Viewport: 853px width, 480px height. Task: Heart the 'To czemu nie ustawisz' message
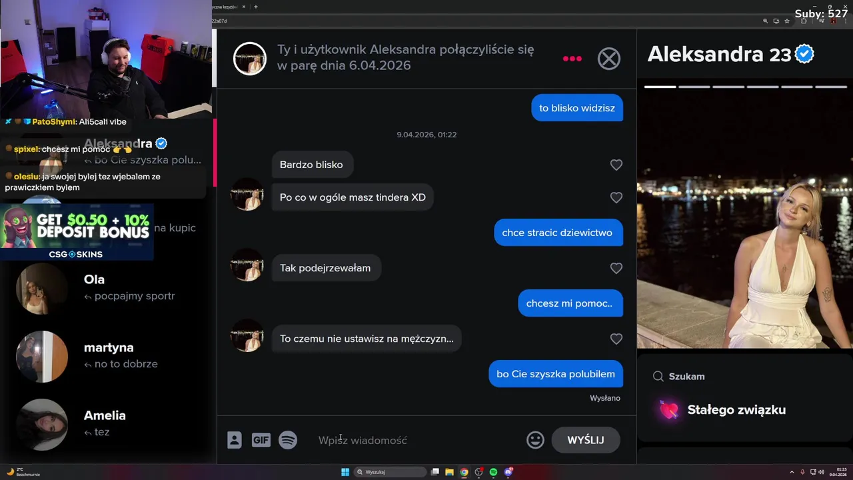click(x=616, y=339)
